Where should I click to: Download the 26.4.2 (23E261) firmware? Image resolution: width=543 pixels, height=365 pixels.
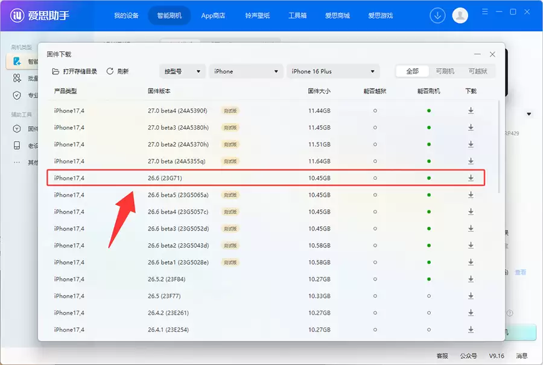[471, 313]
